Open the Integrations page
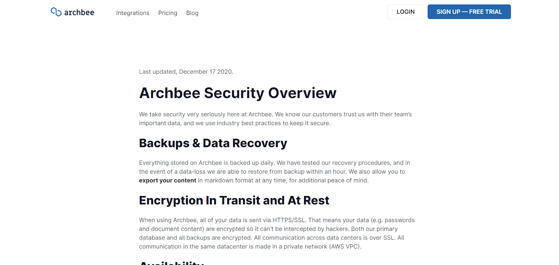 (133, 13)
